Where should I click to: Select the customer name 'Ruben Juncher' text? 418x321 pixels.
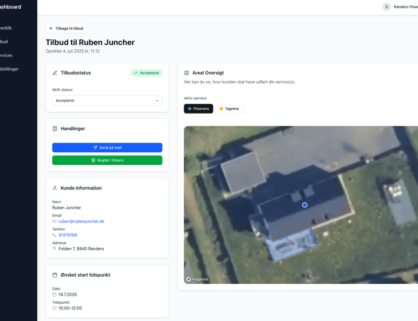[x=67, y=207]
